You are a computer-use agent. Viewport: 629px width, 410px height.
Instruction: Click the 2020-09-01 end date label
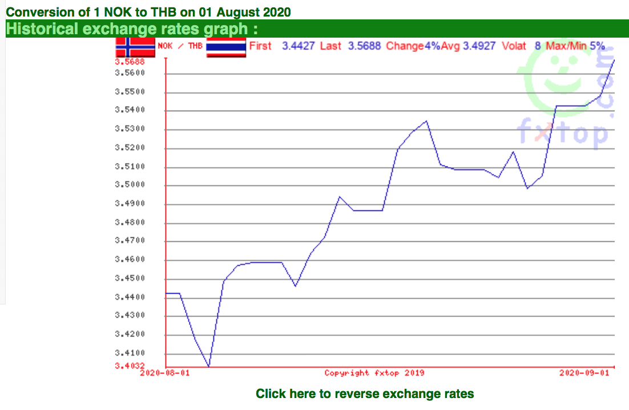point(584,373)
